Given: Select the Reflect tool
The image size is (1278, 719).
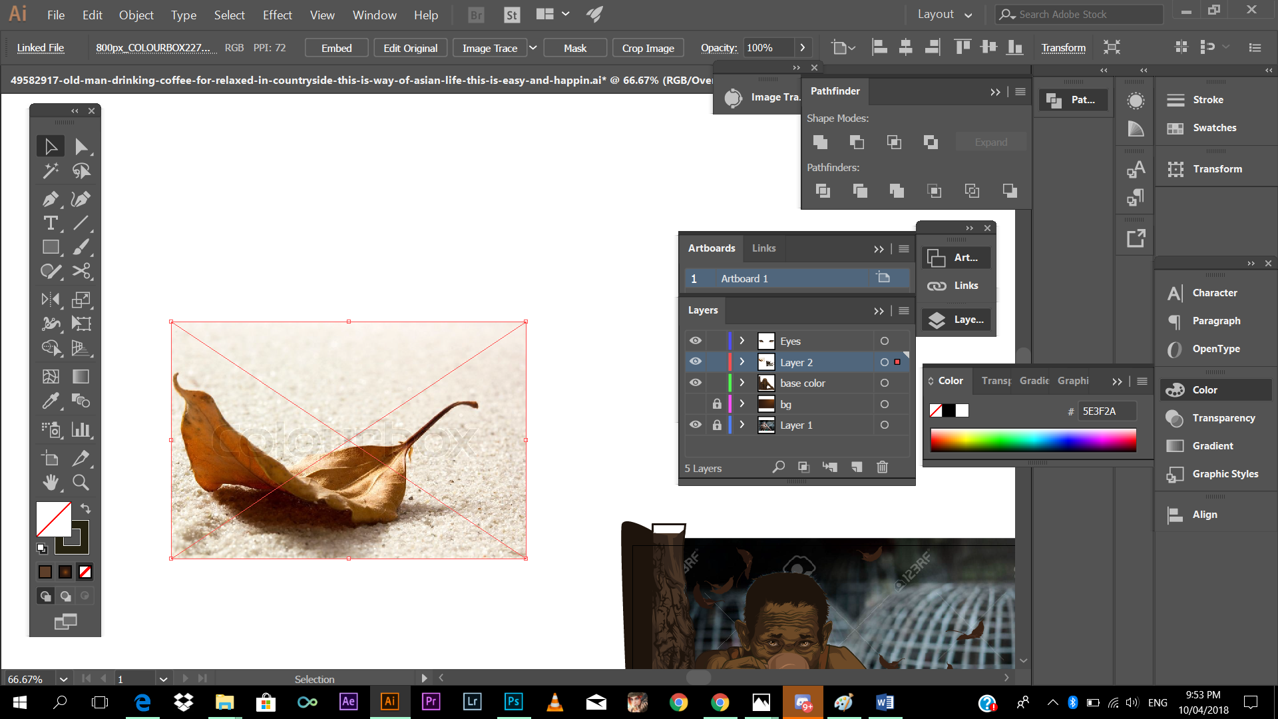Looking at the screenshot, I should [x=51, y=299].
